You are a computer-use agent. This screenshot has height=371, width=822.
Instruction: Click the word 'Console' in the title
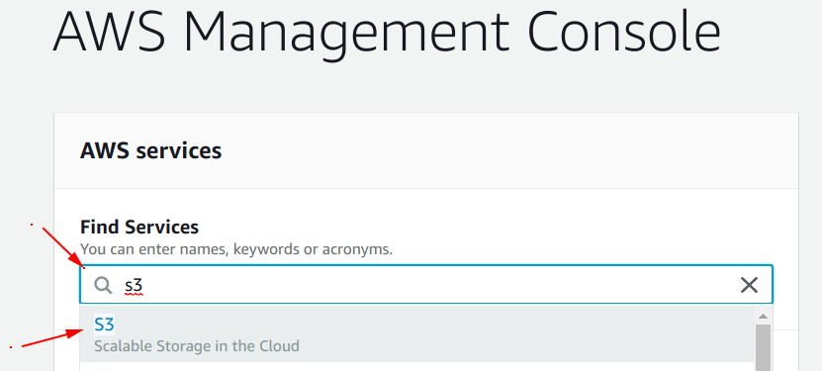pyautogui.click(x=624, y=33)
